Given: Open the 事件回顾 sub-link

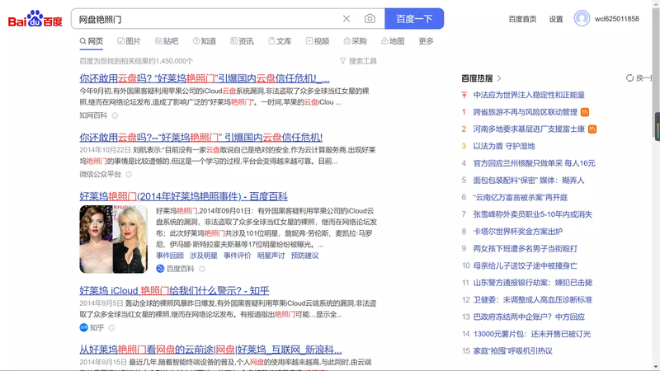Looking at the screenshot, I should (x=170, y=256).
